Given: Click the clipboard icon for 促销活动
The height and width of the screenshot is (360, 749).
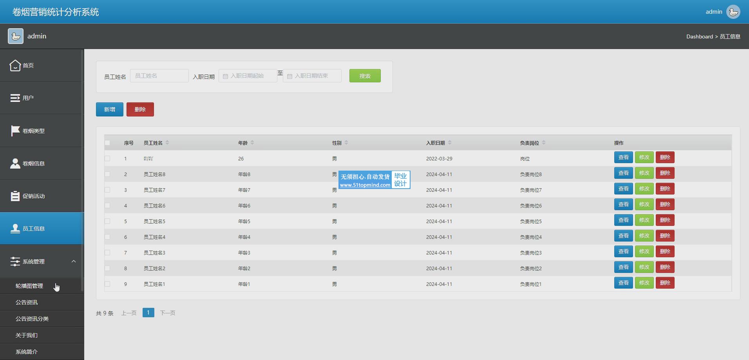Looking at the screenshot, I should pos(15,196).
